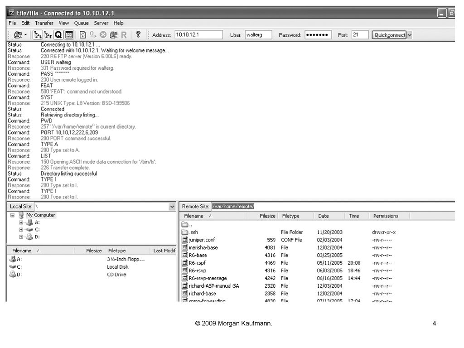464x348 pixels.
Task: Select the juniper.conf file icon
Action: point(185,240)
